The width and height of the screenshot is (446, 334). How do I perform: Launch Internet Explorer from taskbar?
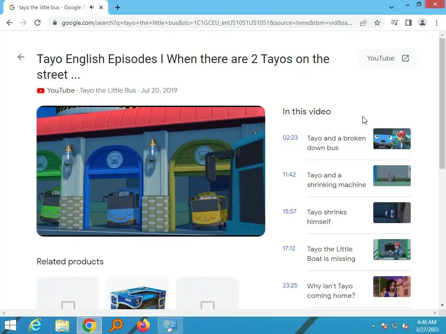pos(35,325)
